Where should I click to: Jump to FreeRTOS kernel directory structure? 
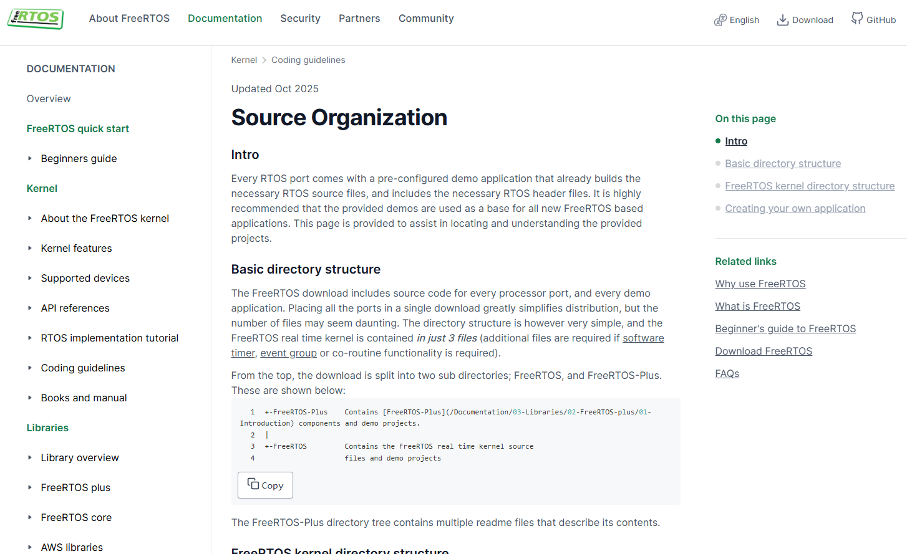[x=810, y=186]
